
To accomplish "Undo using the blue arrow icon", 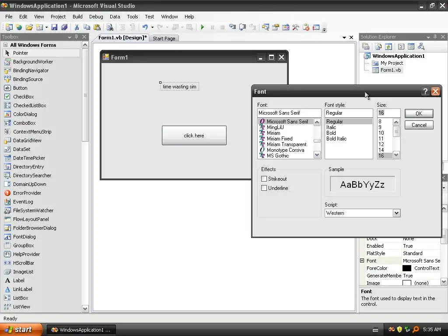I will pos(145,27).
